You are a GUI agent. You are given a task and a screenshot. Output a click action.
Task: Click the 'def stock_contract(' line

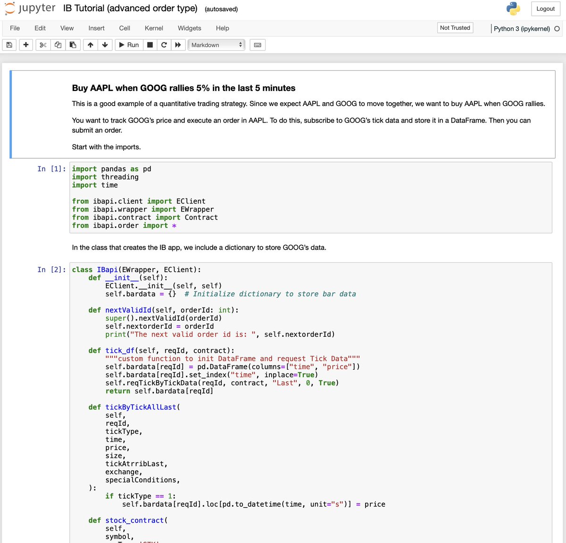point(128,520)
